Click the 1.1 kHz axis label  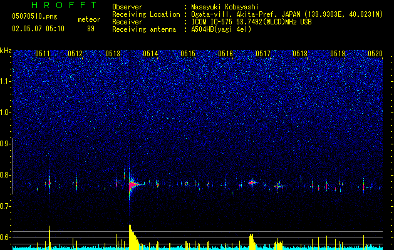(x=6, y=81)
